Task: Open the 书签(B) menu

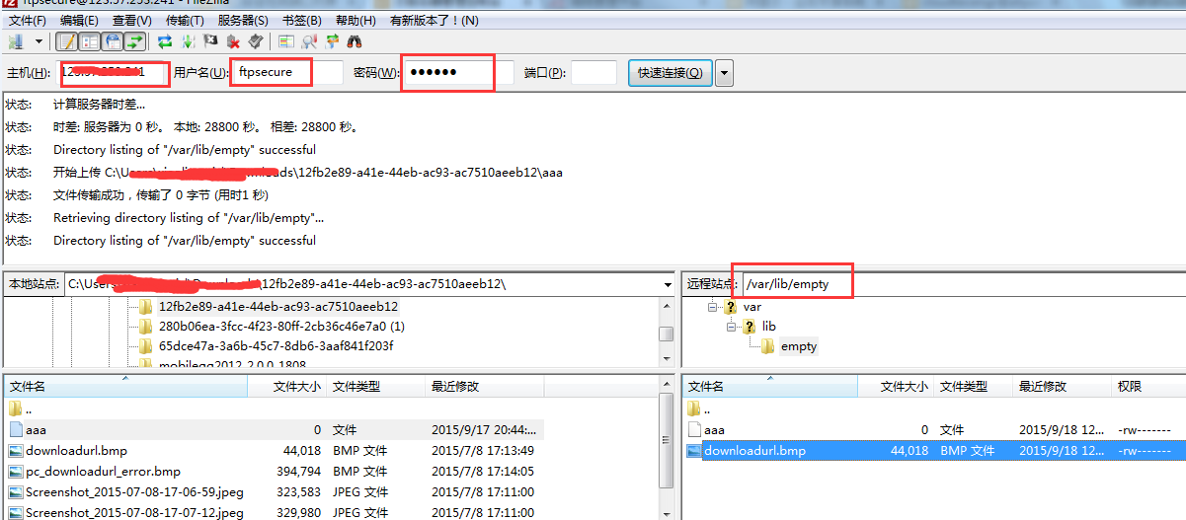Action: tap(301, 20)
